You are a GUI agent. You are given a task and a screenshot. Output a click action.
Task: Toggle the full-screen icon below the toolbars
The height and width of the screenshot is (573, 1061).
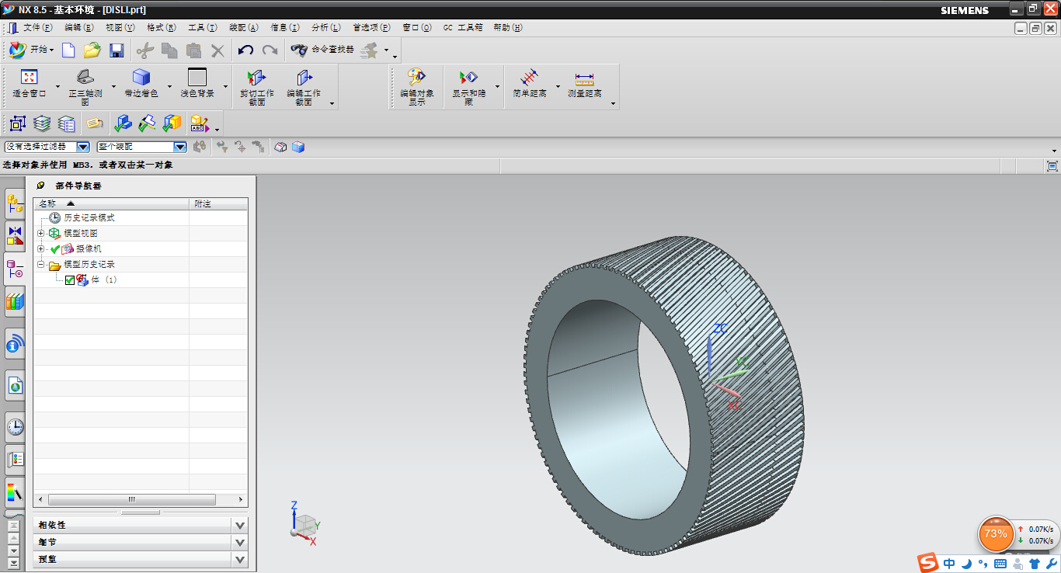1052,166
